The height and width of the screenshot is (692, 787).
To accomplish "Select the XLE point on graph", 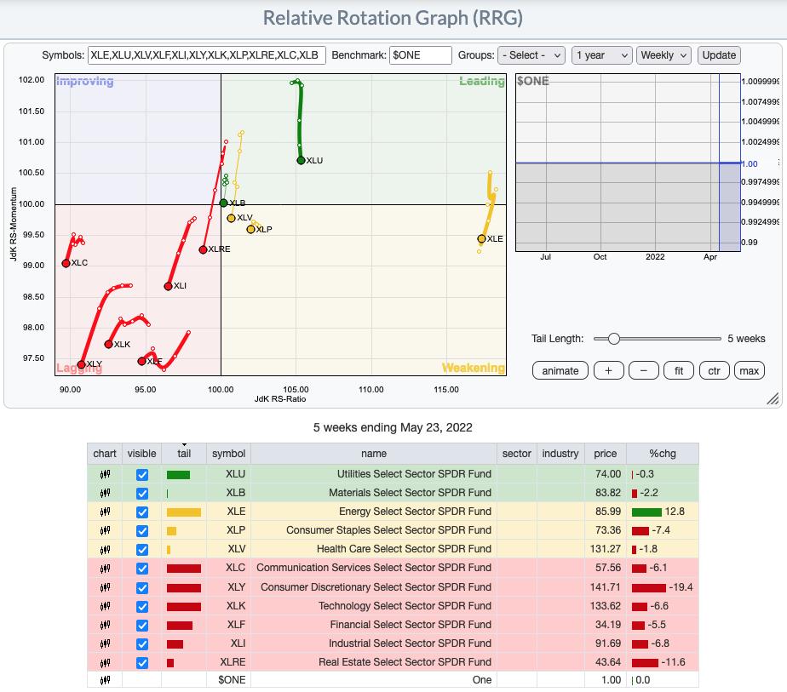I will click(x=481, y=238).
